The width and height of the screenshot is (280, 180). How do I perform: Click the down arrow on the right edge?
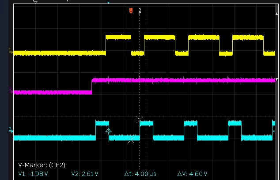(x=276, y=79)
